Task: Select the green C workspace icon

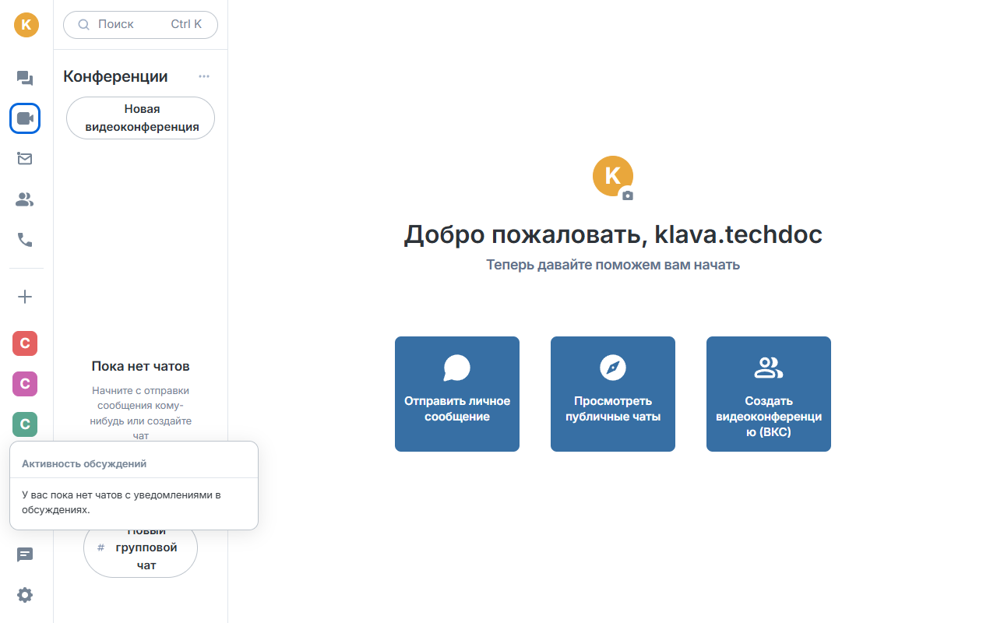Action: point(25,424)
